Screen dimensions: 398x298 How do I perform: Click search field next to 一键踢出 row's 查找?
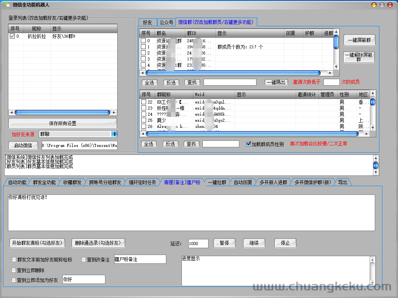pos(230,82)
